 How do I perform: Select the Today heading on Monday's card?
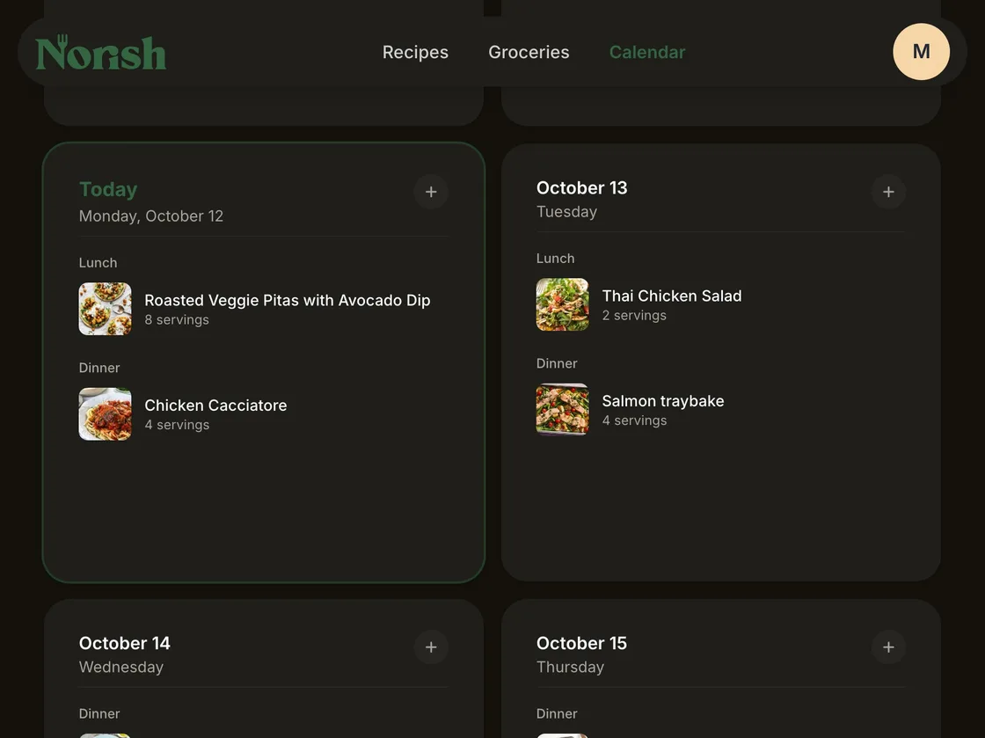click(108, 189)
